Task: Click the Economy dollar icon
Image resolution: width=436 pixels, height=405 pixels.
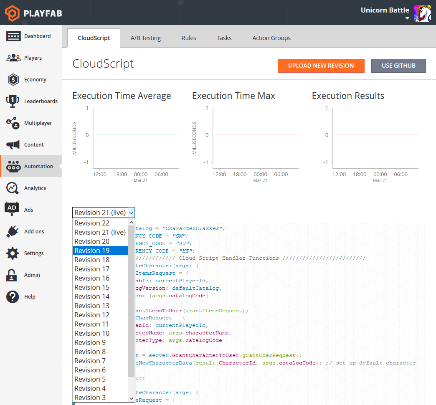Action: coord(13,79)
